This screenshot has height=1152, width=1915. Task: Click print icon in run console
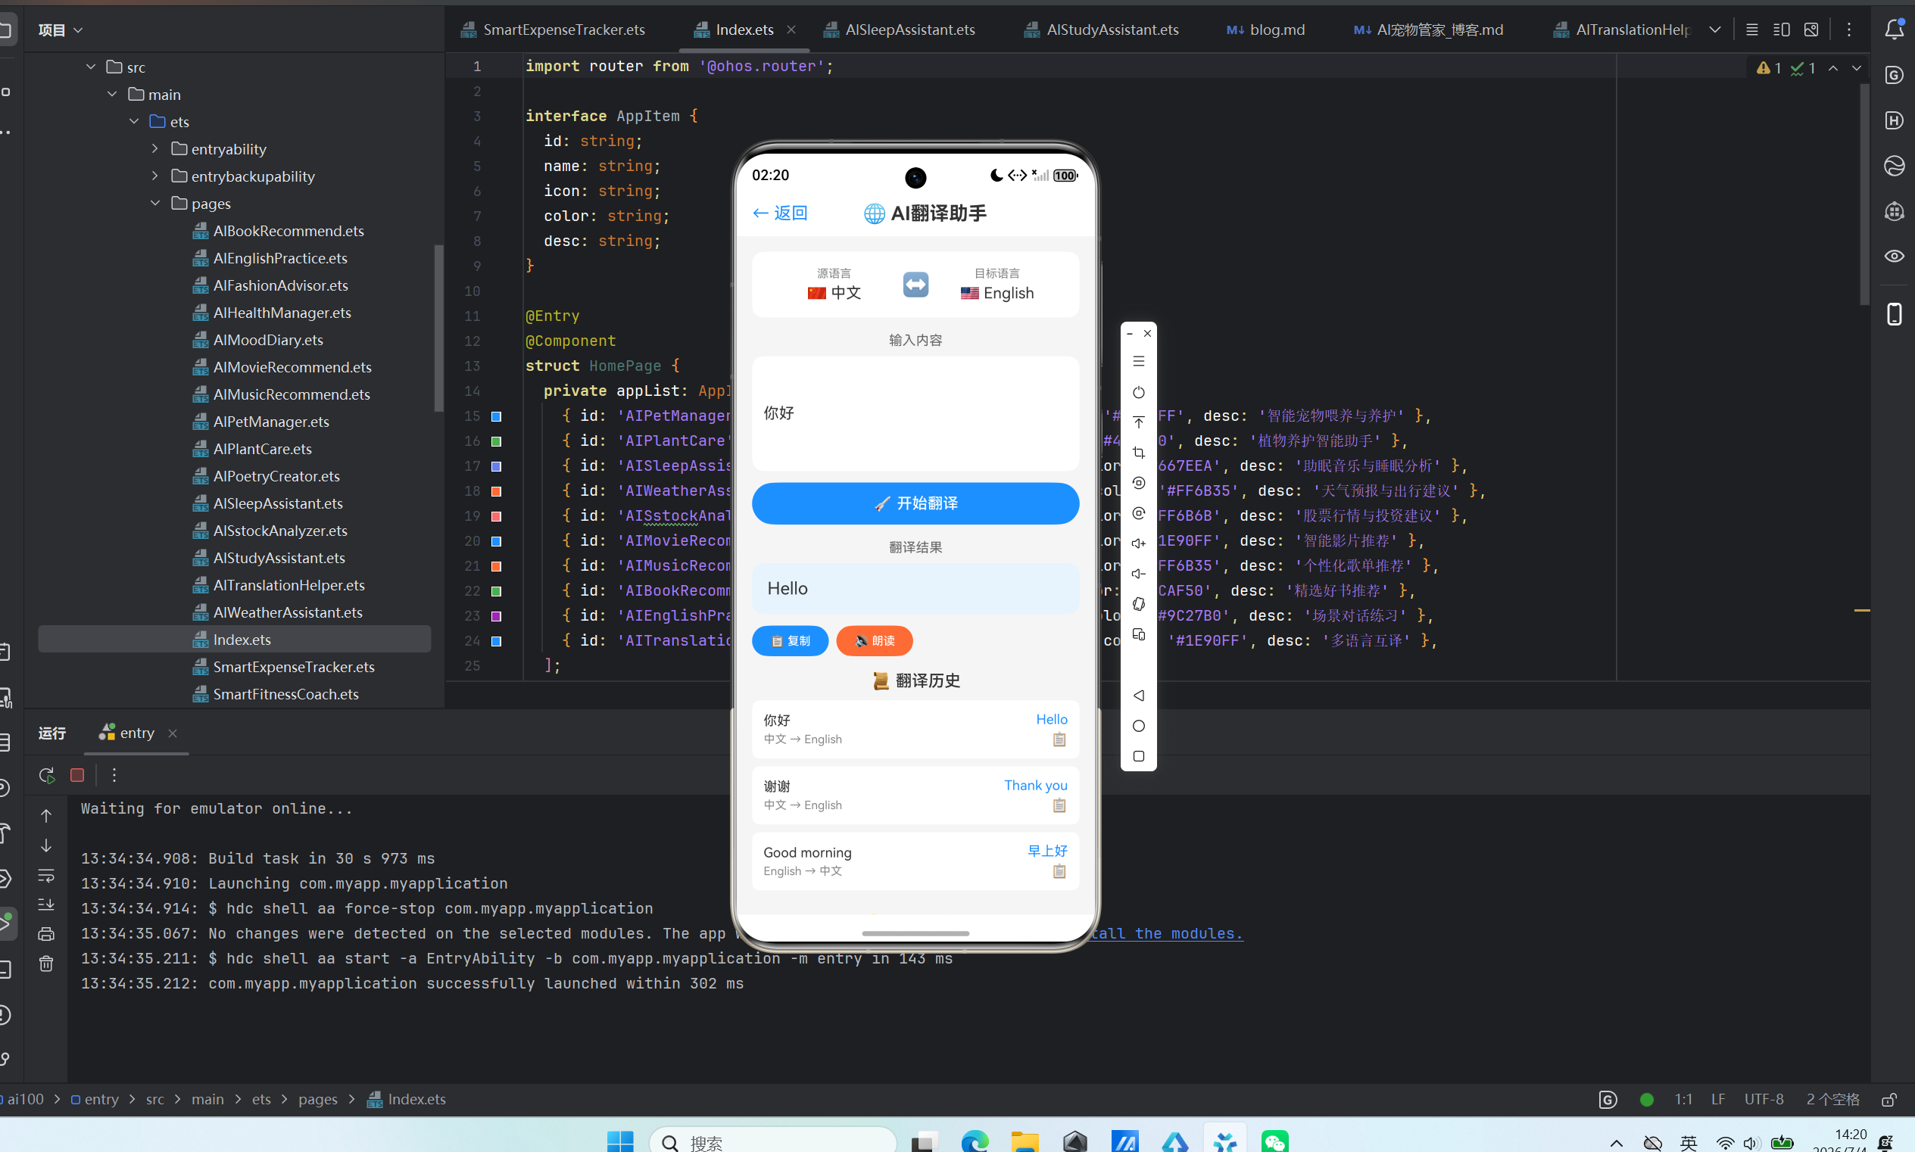tap(47, 934)
